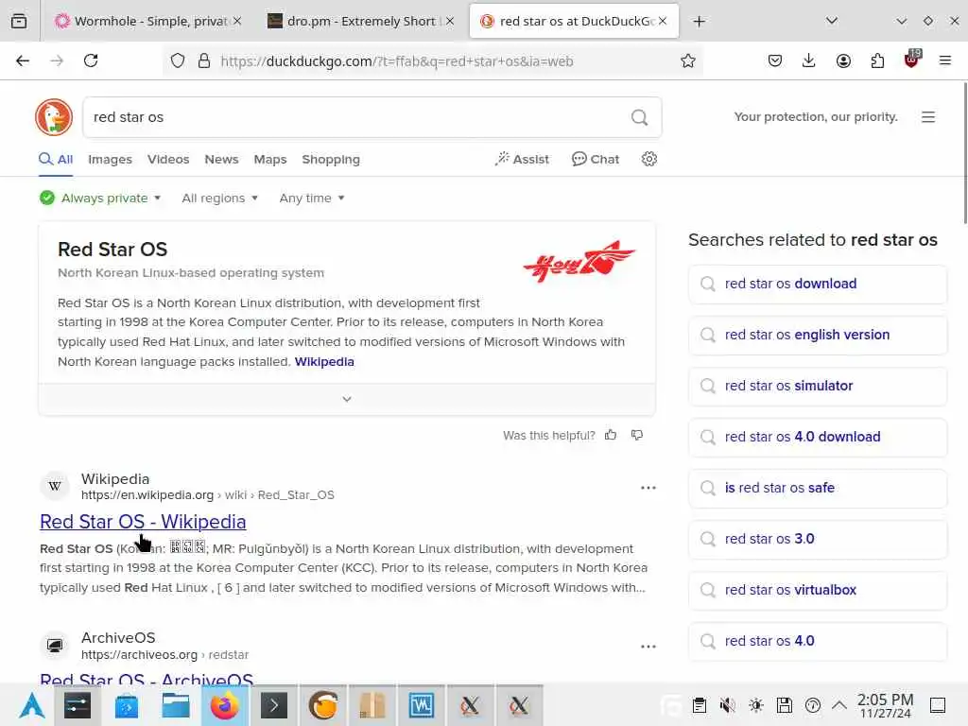The image size is (968, 726).
Task: Open terminal from the taskbar
Action: [274, 705]
